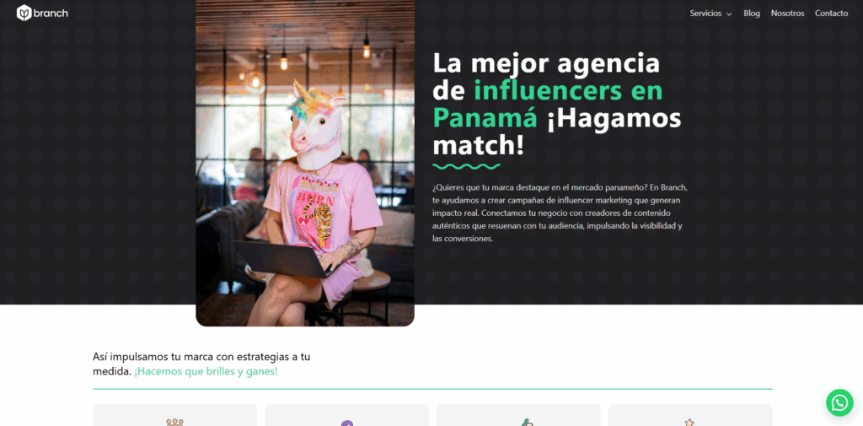Click the '¡Hacemos que brilles y ganes!' text
This screenshot has width=863, height=426.
pyautogui.click(x=206, y=371)
